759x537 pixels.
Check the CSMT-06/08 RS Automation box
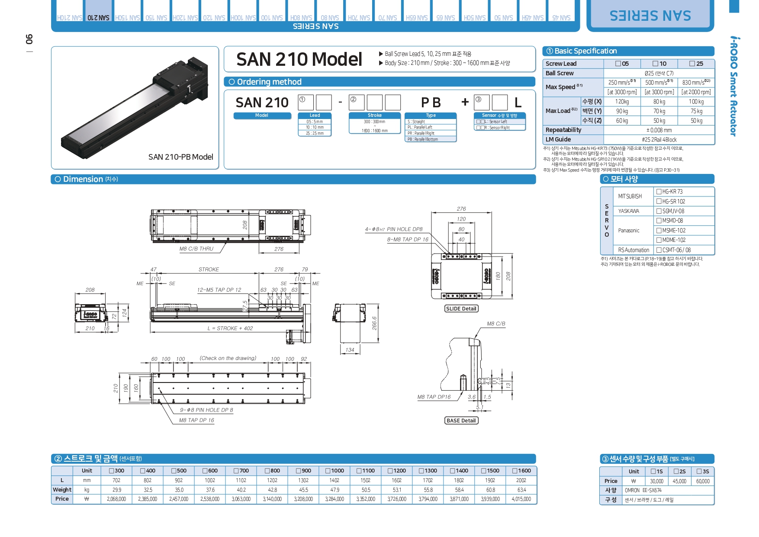tap(659, 250)
